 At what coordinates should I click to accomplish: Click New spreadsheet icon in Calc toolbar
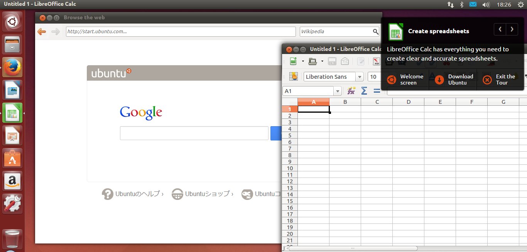(x=294, y=61)
